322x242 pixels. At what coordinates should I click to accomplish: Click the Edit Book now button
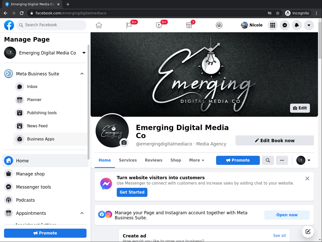coord(275,140)
